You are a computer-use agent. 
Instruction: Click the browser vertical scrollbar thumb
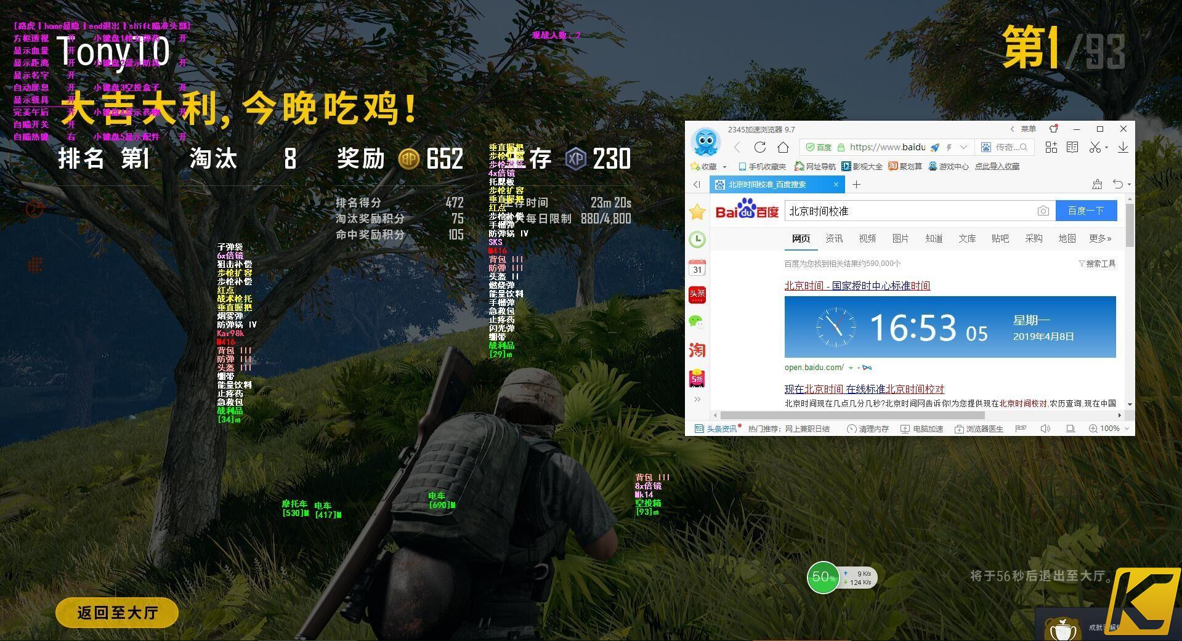[x=1130, y=225]
